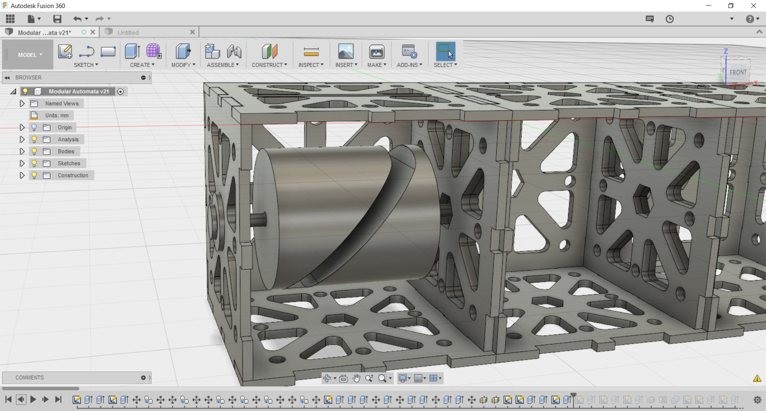
Task: Click the New Component icon
Action: point(212,51)
